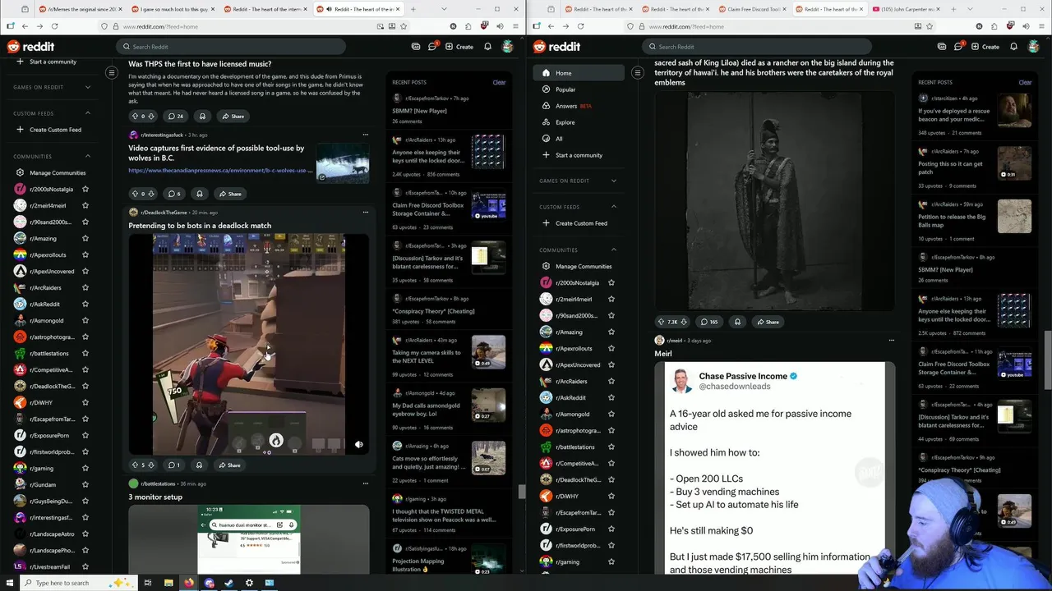Favorite r/gaming star in left window
The image size is (1052, 591).
point(85,468)
